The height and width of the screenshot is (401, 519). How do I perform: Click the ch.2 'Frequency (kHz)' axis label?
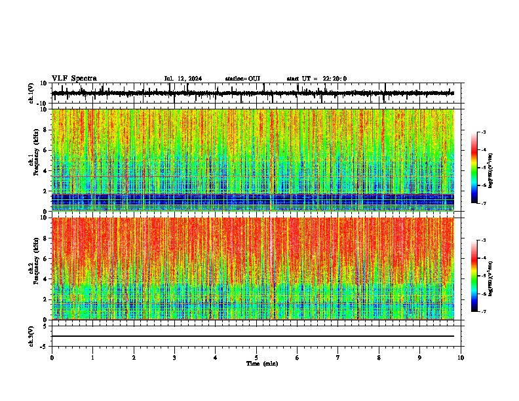coord(36,261)
